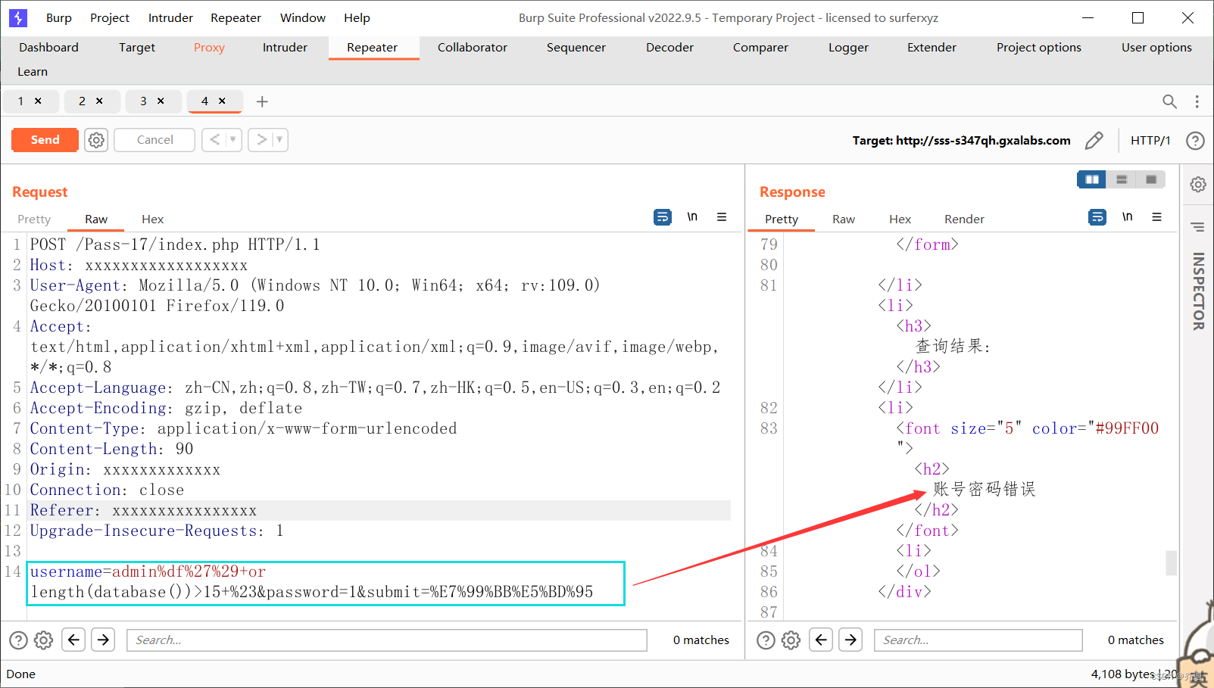Toggle request word wrap icon
Screen dimensions: 1214x688
663,217
